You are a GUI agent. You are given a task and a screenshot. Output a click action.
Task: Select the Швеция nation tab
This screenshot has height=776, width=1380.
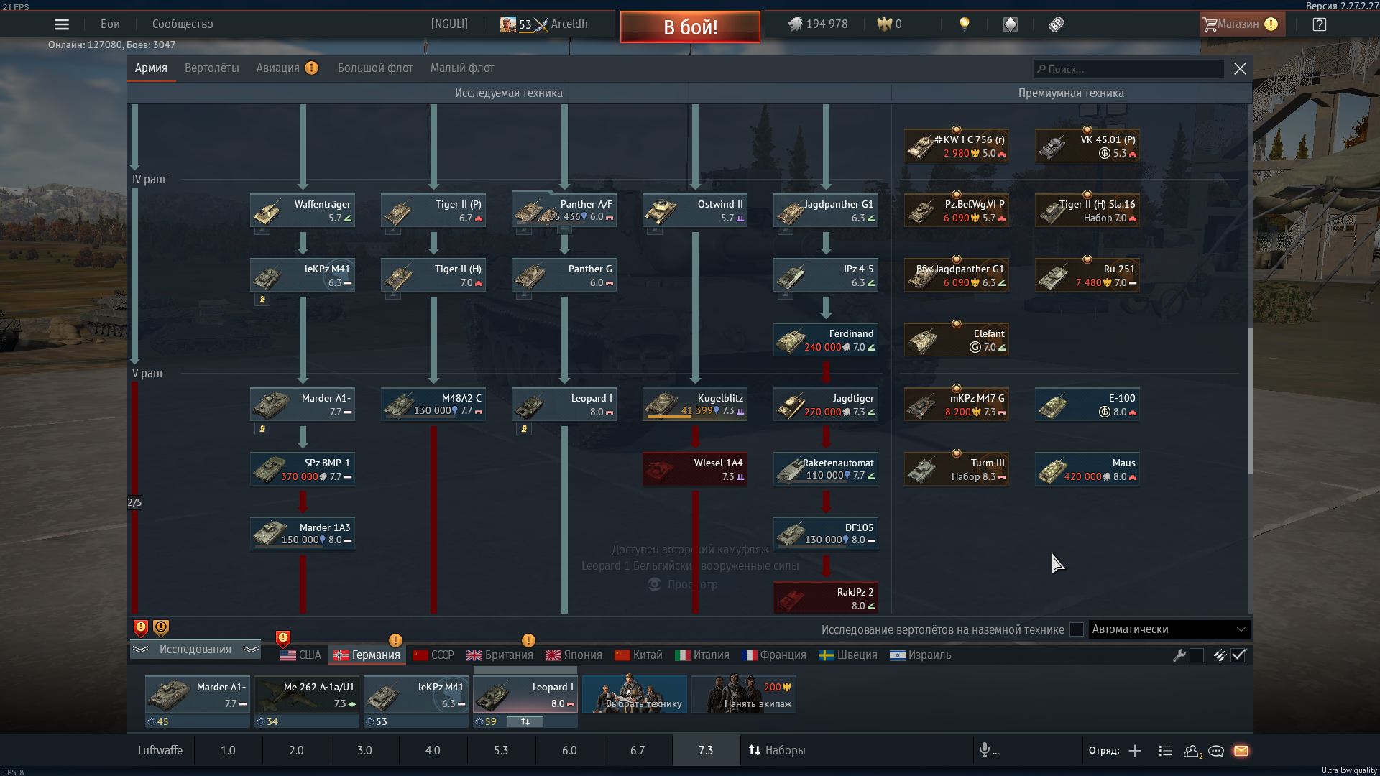click(x=848, y=655)
